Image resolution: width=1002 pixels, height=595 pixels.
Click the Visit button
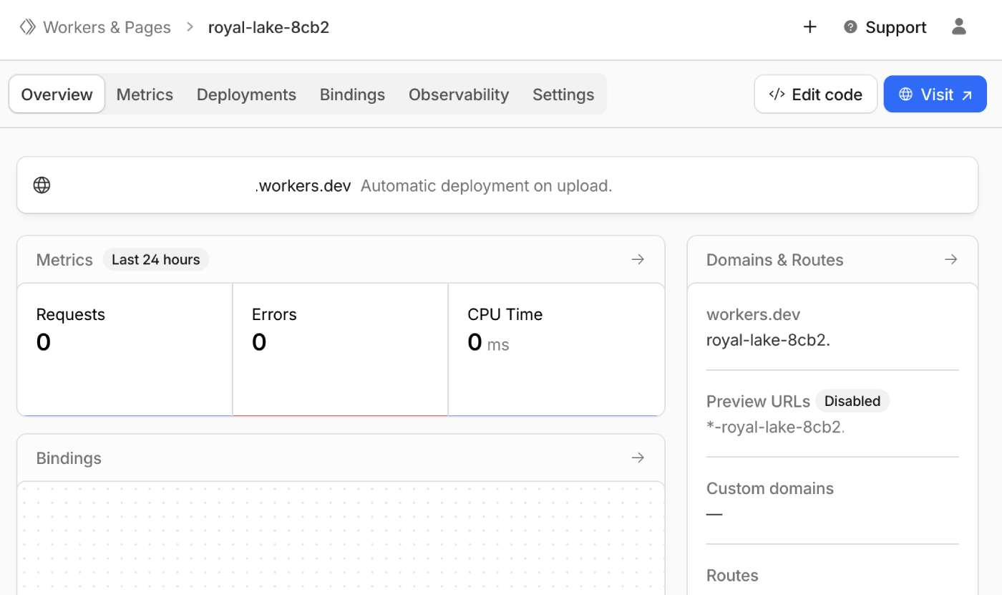(x=935, y=94)
